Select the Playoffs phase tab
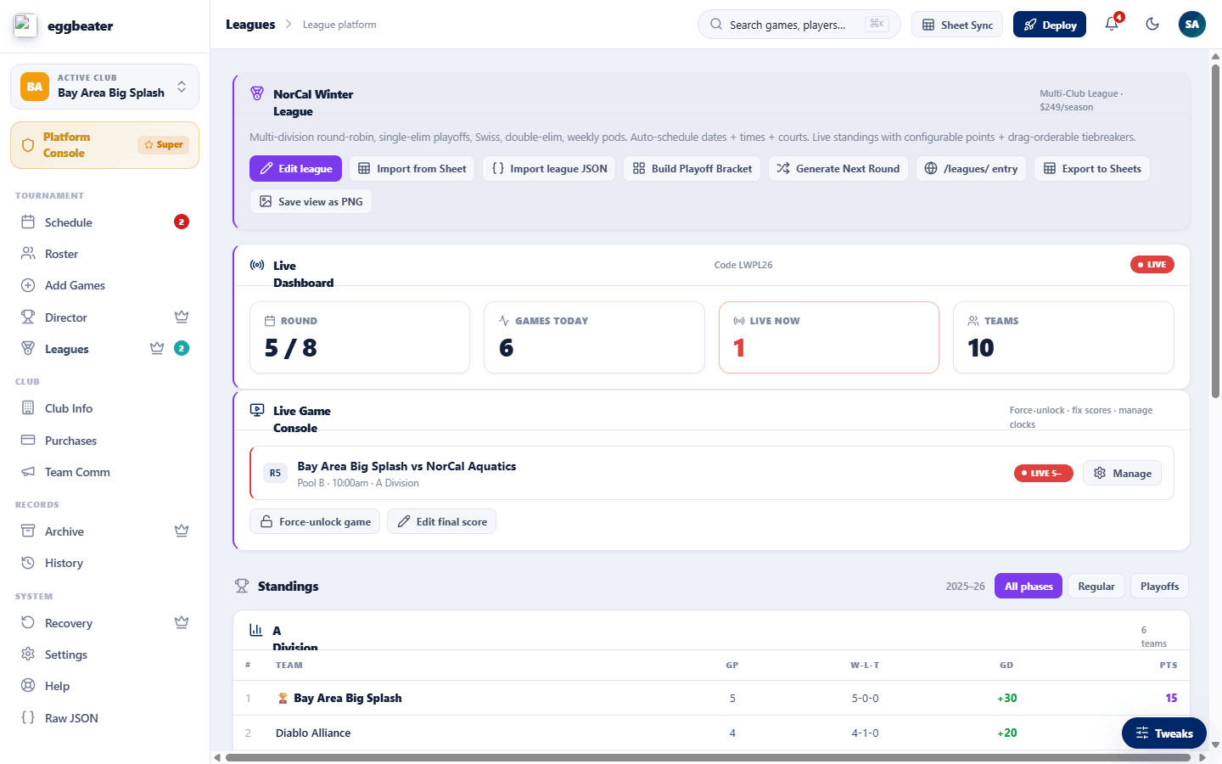Viewport: 1222px width, 764px height. [x=1159, y=586]
